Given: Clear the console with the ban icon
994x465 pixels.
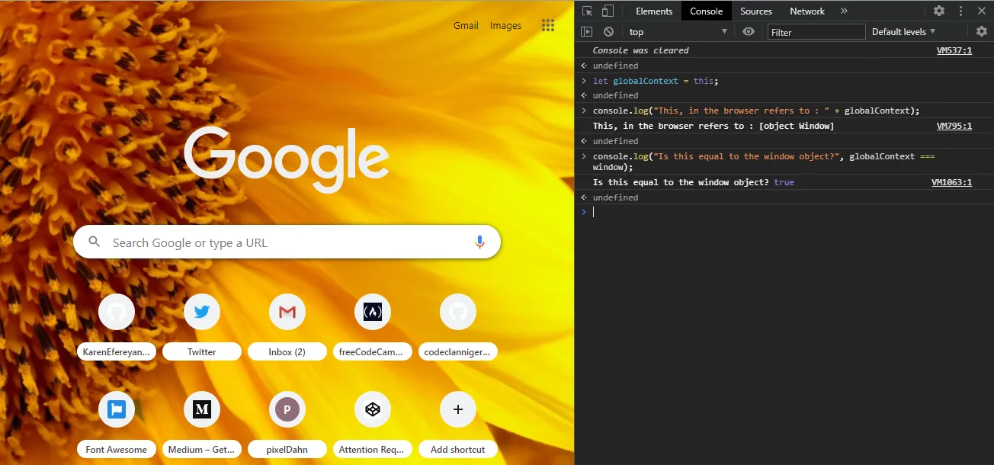Looking at the screenshot, I should point(608,31).
